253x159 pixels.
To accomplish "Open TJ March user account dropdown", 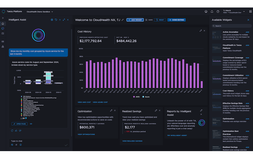I will pos(234,12).
